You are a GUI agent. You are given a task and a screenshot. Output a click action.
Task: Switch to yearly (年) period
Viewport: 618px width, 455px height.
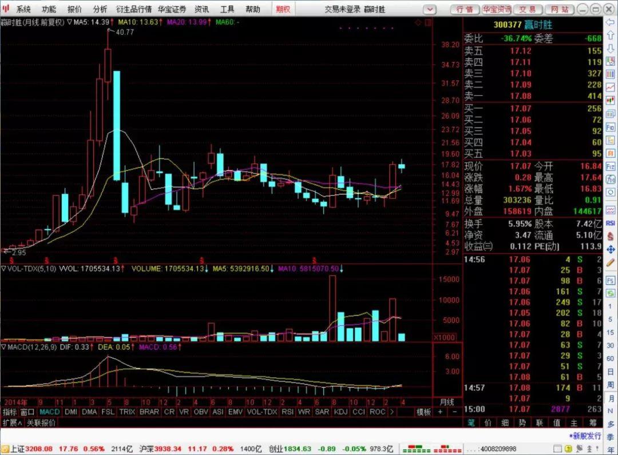(610, 449)
